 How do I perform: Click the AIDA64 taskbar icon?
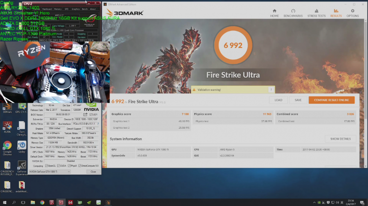coord(71,203)
